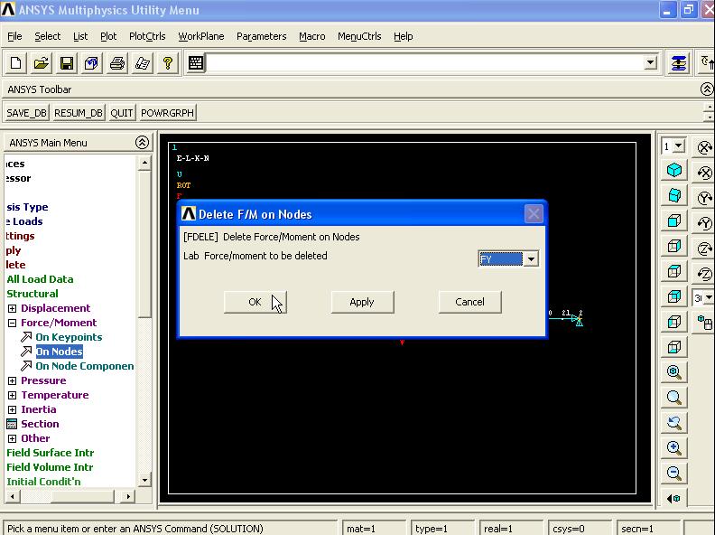Select the Isometric View cube icon
The height and width of the screenshot is (535, 715).
coord(674,170)
